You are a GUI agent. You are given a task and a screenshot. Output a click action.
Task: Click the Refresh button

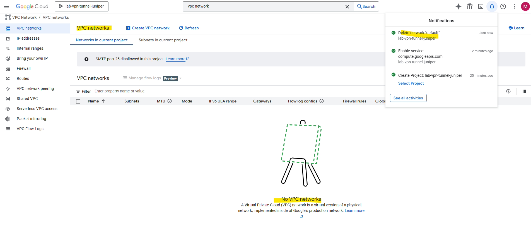(x=189, y=28)
